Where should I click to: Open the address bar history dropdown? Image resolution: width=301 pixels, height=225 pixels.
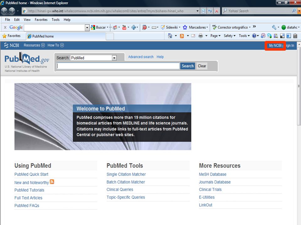198,11
